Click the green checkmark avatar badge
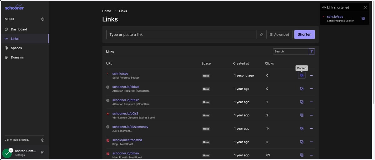Image resolution: width=375 pixels, height=160 pixels. (x=7, y=153)
